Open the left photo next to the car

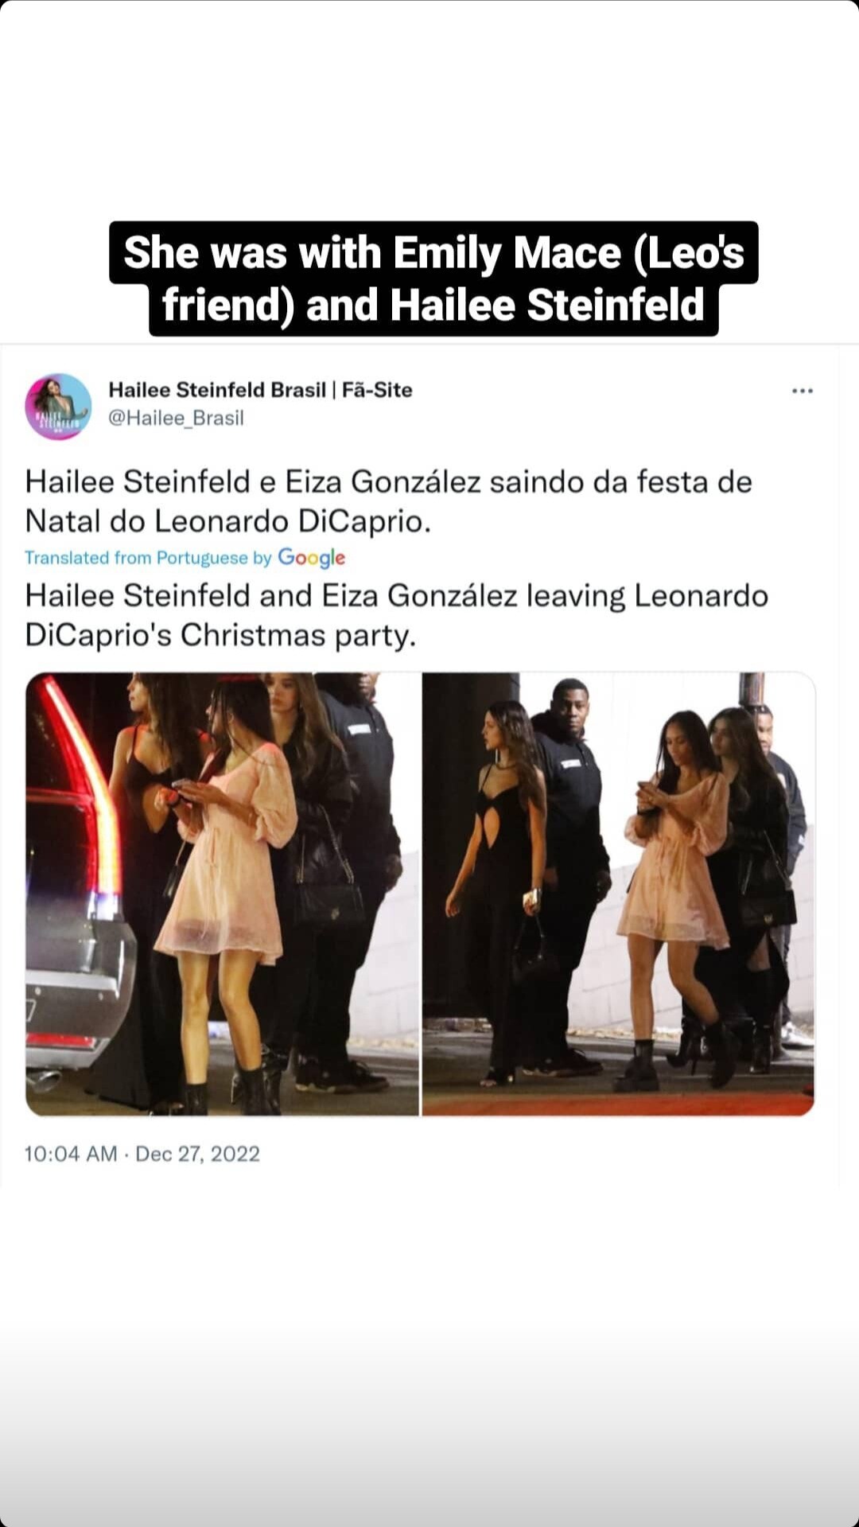coord(222,894)
